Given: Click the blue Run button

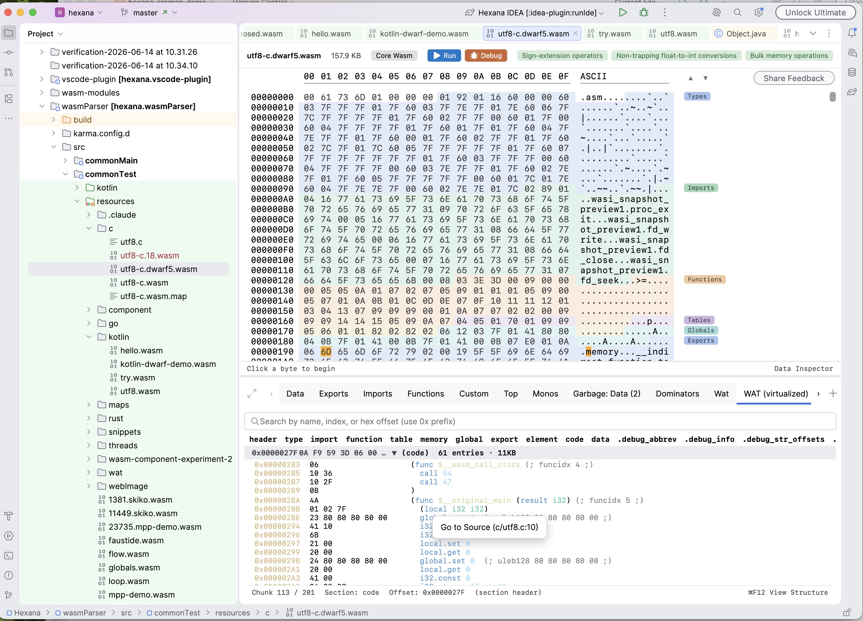Looking at the screenshot, I should point(444,56).
